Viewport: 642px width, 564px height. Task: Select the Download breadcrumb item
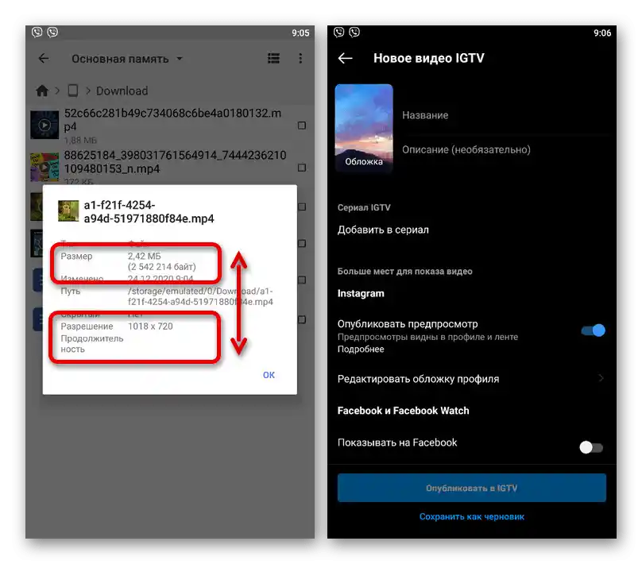pos(121,91)
